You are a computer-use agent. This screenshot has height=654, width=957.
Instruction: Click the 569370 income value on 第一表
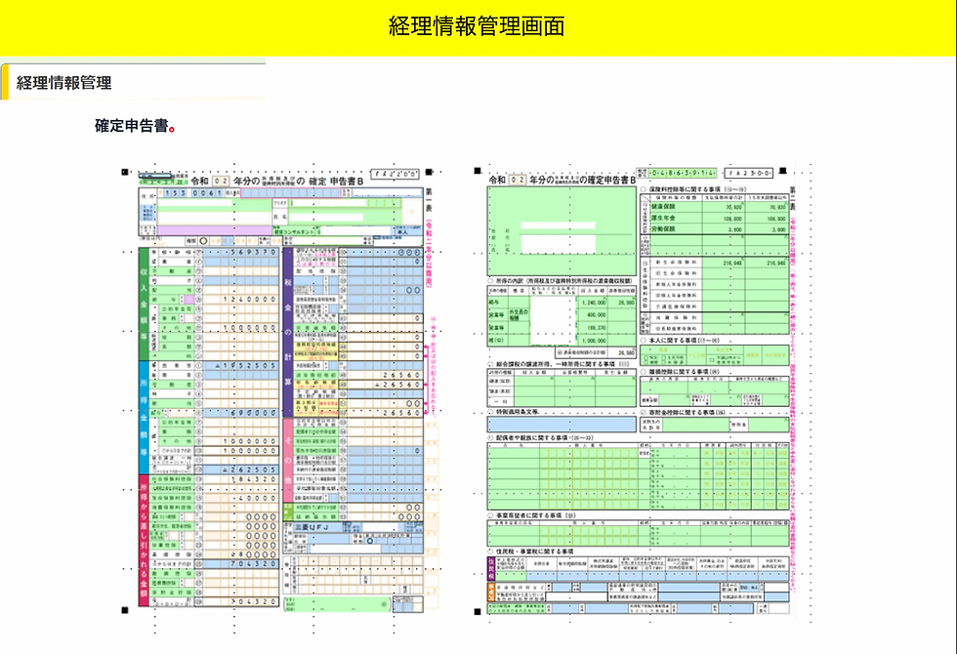[252, 252]
